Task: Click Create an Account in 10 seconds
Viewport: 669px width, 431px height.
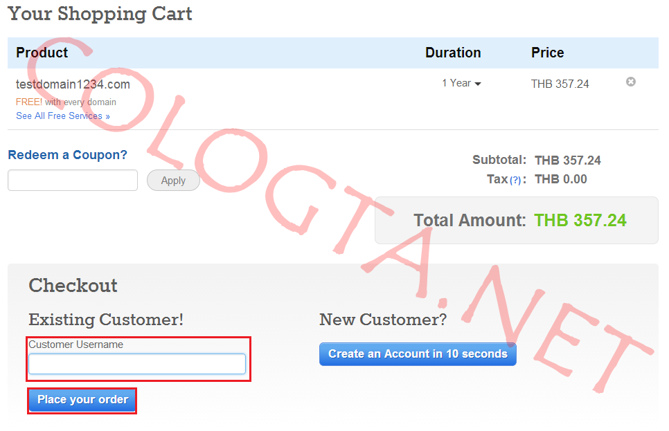Action: 418,354
